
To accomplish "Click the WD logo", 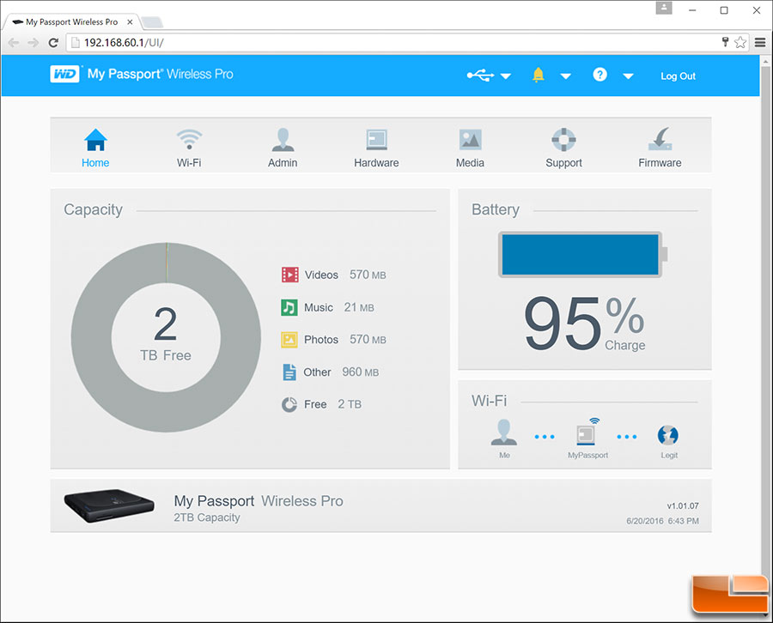I will coord(64,74).
